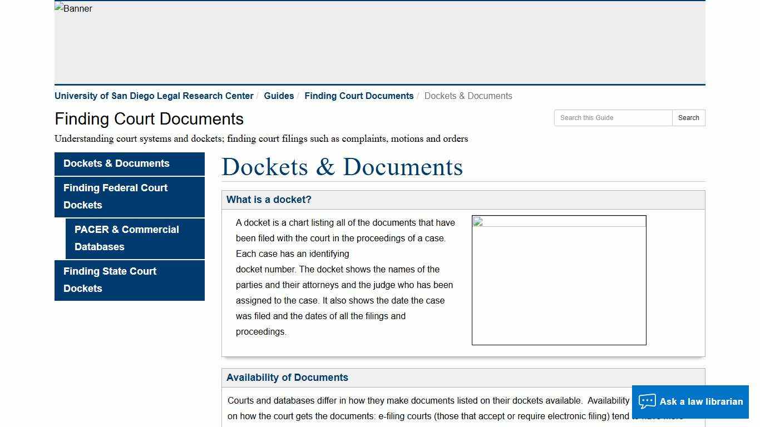Click the broken image icon inside the docket box
The height and width of the screenshot is (427, 760).
(477, 221)
